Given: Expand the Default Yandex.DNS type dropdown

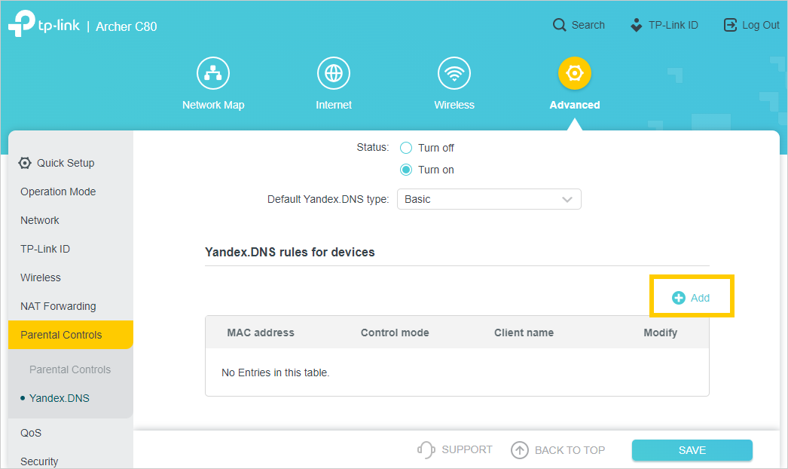Looking at the screenshot, I should 489,199.
